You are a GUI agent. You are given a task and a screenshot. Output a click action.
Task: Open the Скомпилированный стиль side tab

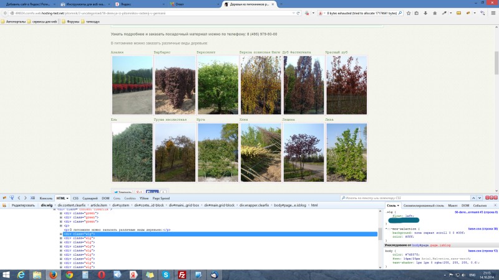[424, 206]
